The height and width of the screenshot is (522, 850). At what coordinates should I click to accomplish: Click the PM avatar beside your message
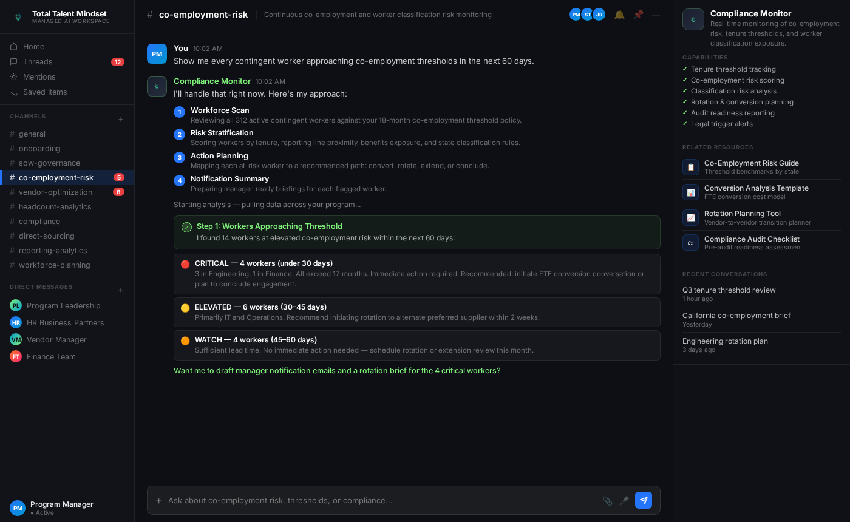(157, 53)
